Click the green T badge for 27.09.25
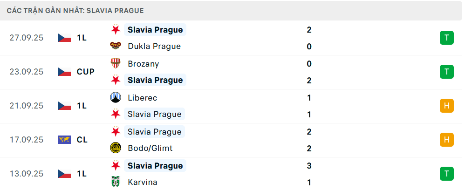Viewport: 465px width, 190px height. point(446,38)
